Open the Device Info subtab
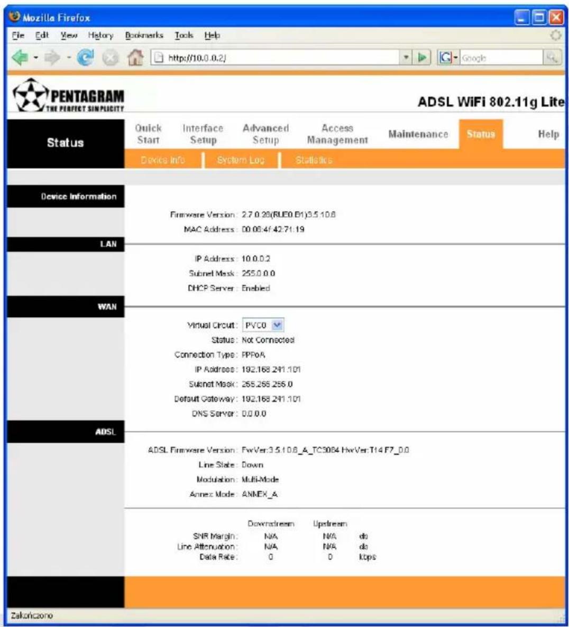 tap(163, 160)
